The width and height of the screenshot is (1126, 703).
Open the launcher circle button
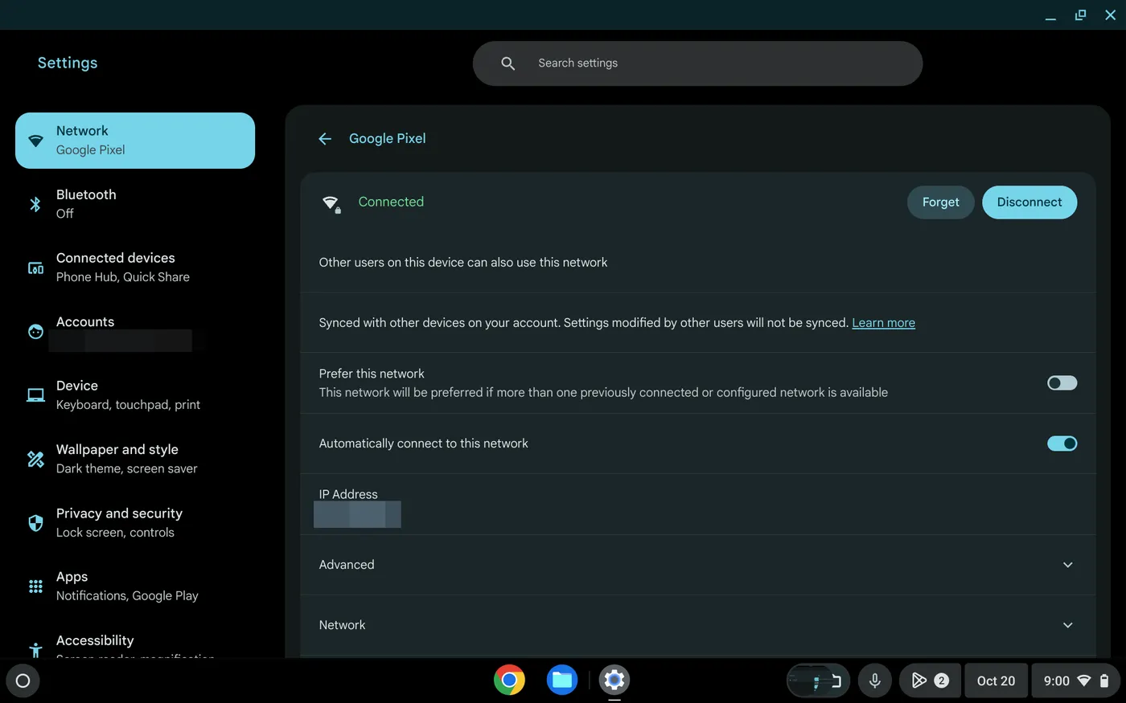pyautogui.click(x=23, y=681)
